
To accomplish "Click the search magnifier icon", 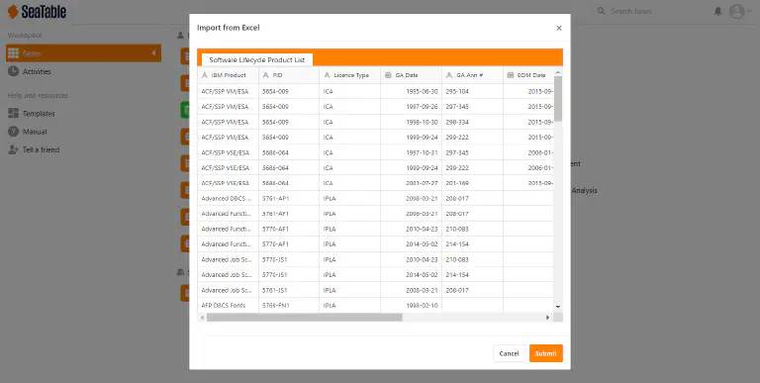I will tap(601, 11).
